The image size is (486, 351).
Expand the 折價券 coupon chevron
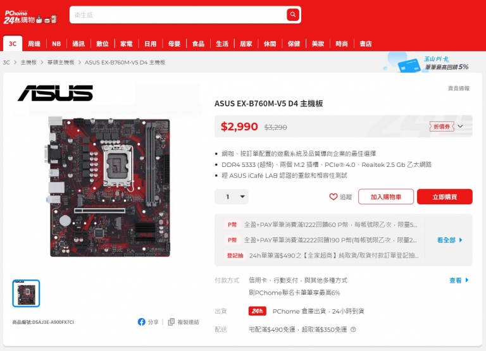(x=460, y=126)
